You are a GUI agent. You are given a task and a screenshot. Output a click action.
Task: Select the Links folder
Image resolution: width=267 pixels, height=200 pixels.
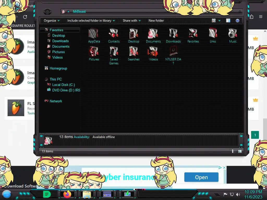pos(213,35)
